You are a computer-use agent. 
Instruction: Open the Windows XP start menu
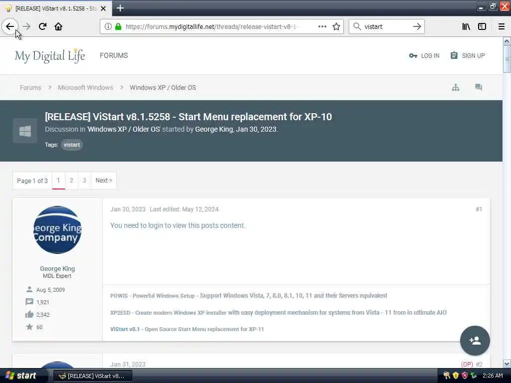pyautogui.click(x=21, y=376)
